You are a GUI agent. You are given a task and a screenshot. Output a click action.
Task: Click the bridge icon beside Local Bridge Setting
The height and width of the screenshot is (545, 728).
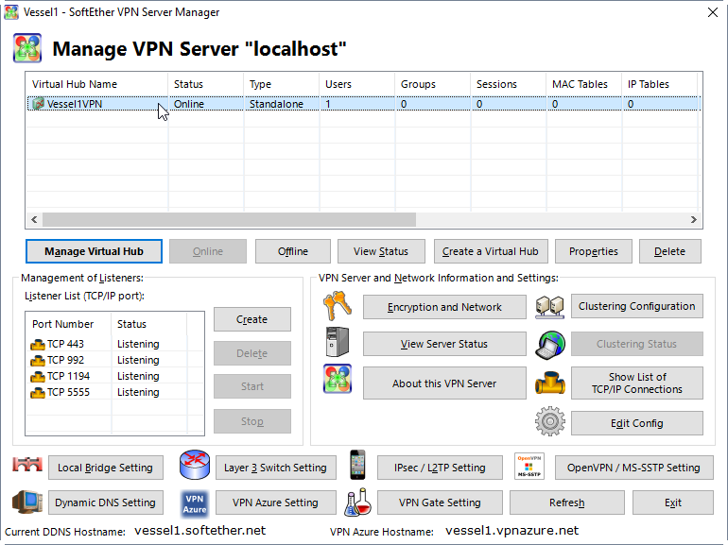(x=27, y=465)
